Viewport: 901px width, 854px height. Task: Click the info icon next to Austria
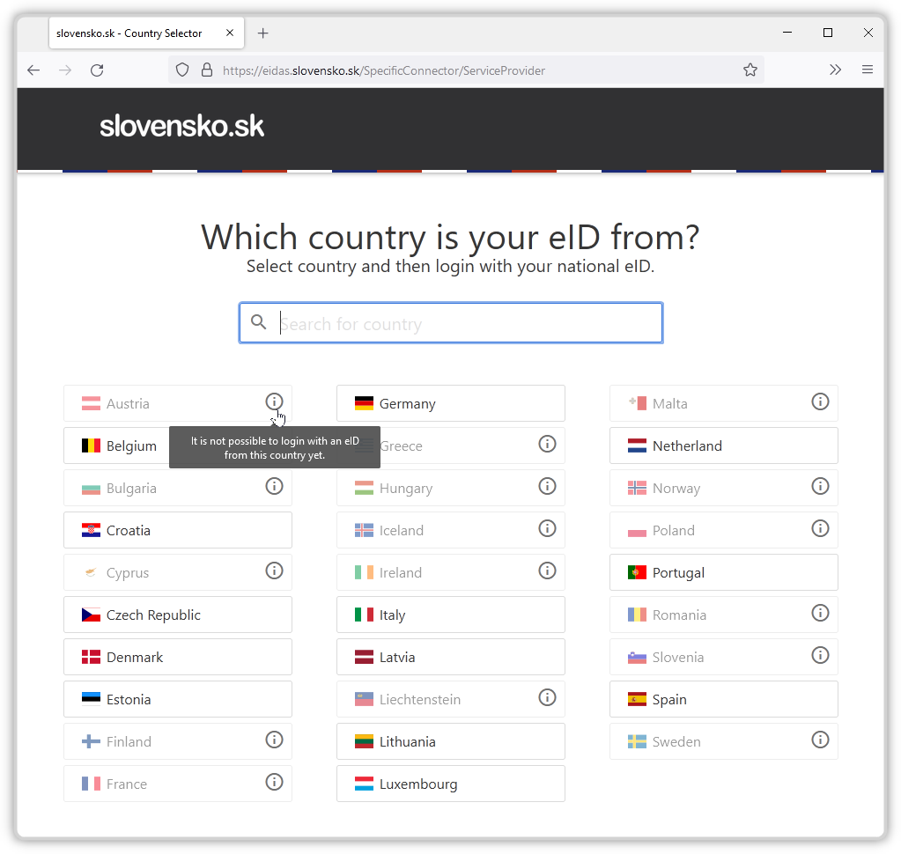coord(274,401)
